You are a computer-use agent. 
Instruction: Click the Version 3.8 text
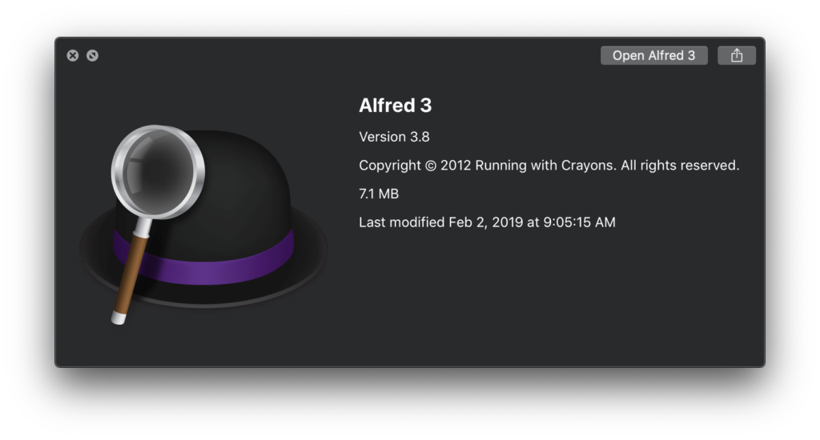pos(394,137)
